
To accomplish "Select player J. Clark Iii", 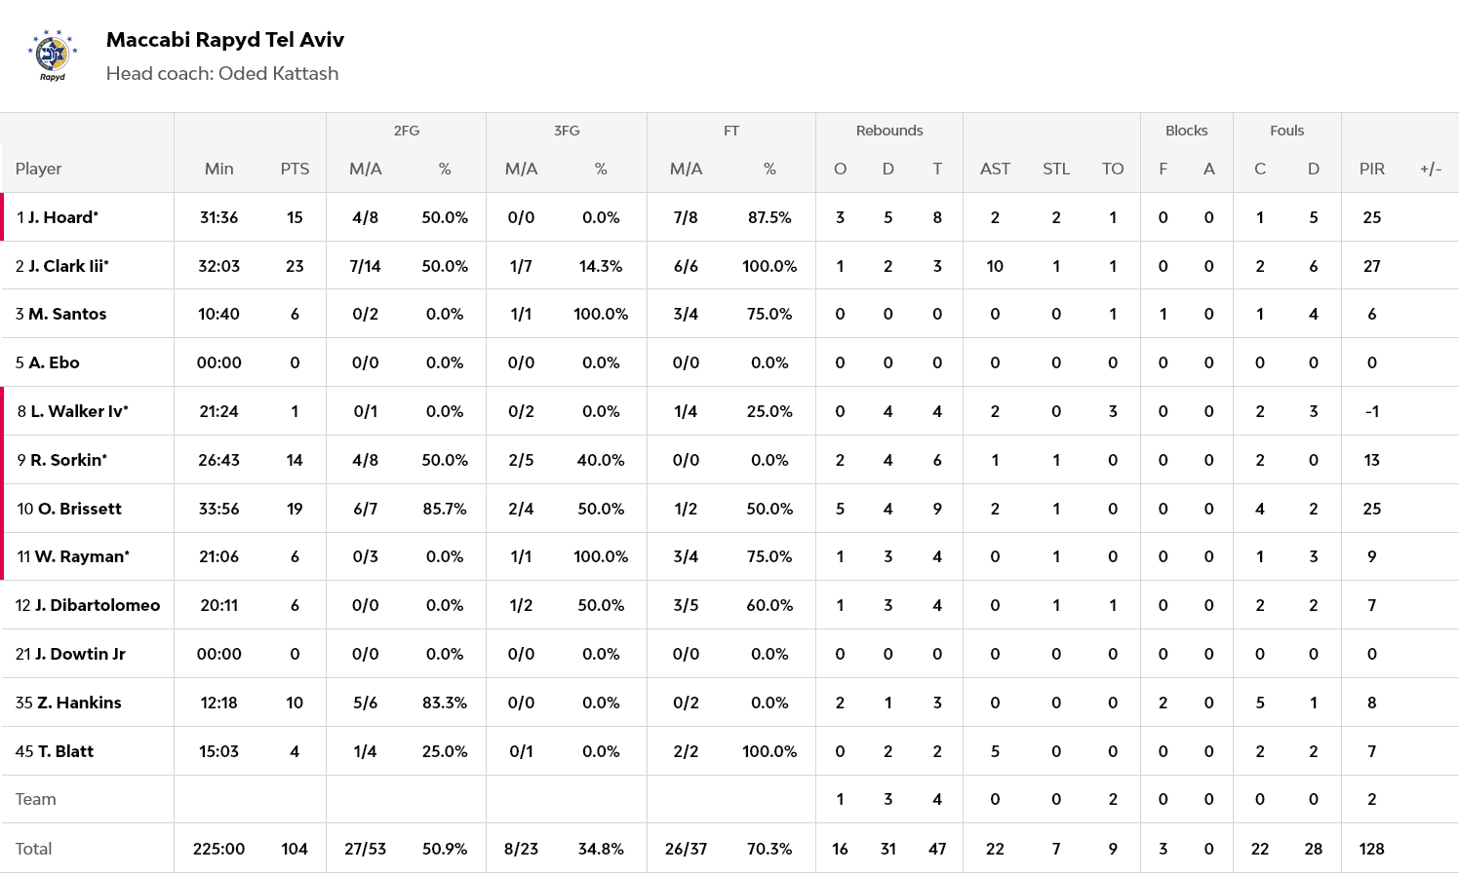I will click(x=68, y=266).
